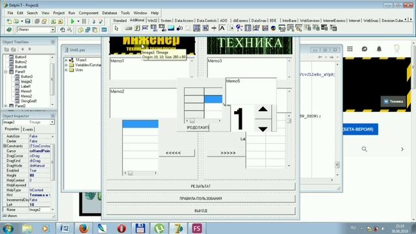Click the >>>>> button on the form
This screenshot has width=416, height=234.
click(226, 153)
